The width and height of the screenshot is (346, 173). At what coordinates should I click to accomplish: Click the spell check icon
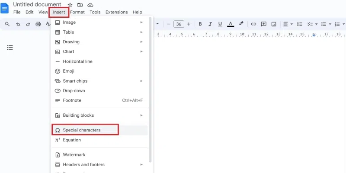coord(48,24)
